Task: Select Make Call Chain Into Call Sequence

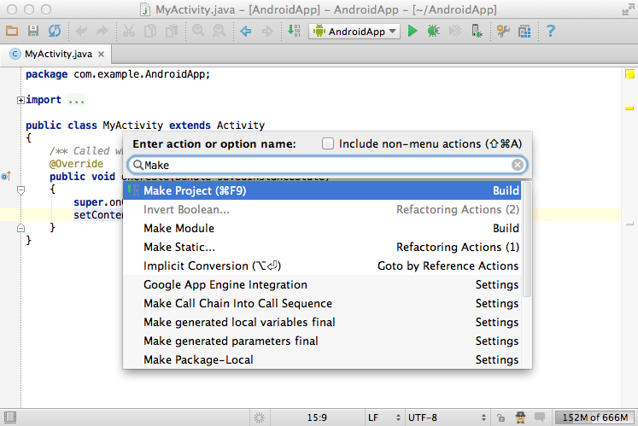Action: point(322,304)
